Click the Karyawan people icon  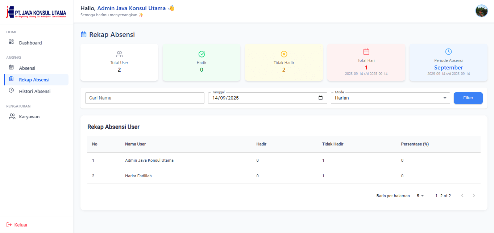[12, 116]
